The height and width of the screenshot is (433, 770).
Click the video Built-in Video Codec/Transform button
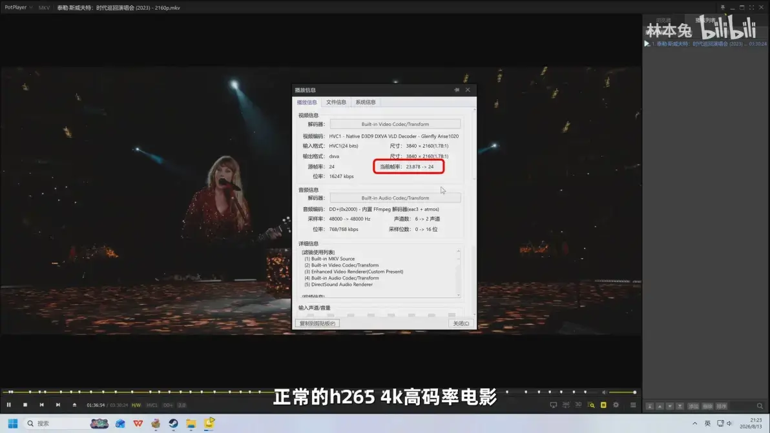tap(395, 124)
